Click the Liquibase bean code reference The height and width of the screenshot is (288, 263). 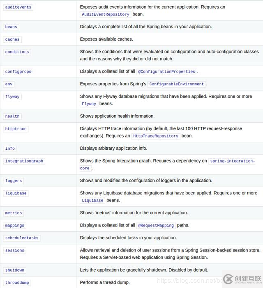point(92,201)
